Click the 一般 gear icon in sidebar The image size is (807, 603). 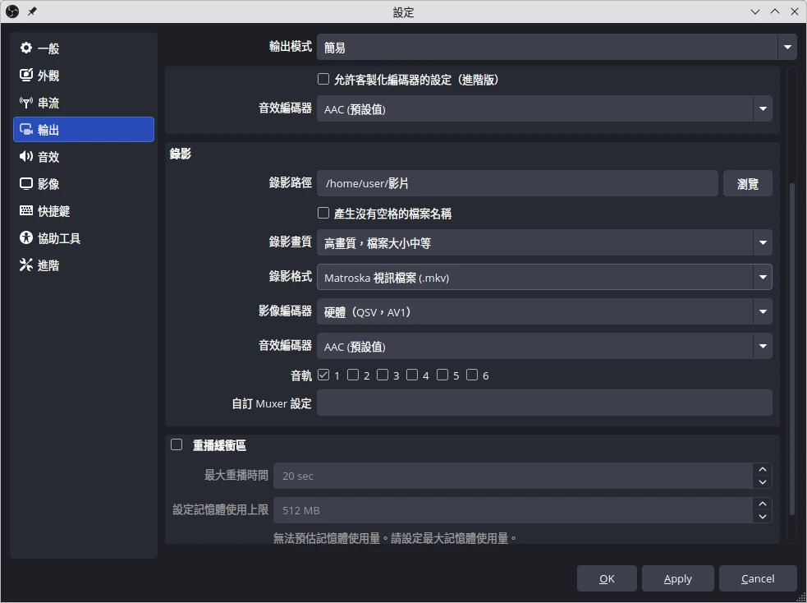[x=26, y=48]
